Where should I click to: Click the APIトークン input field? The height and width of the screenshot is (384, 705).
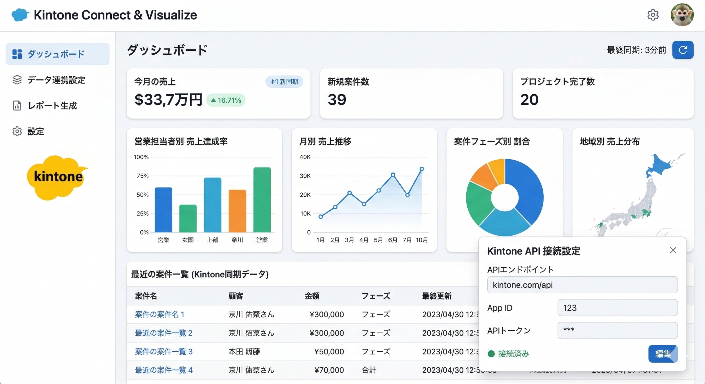coord(617,330)
